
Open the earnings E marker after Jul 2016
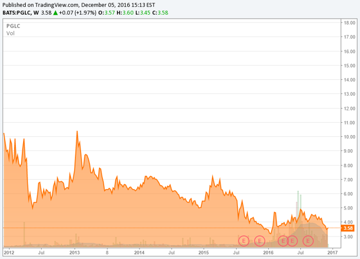tap(308, 241)
